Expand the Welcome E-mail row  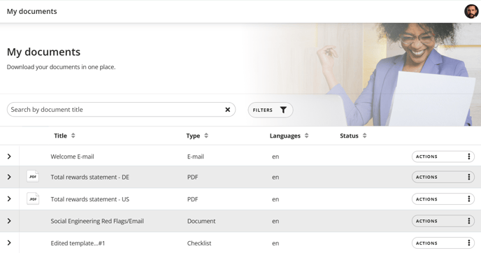(9, 157)
